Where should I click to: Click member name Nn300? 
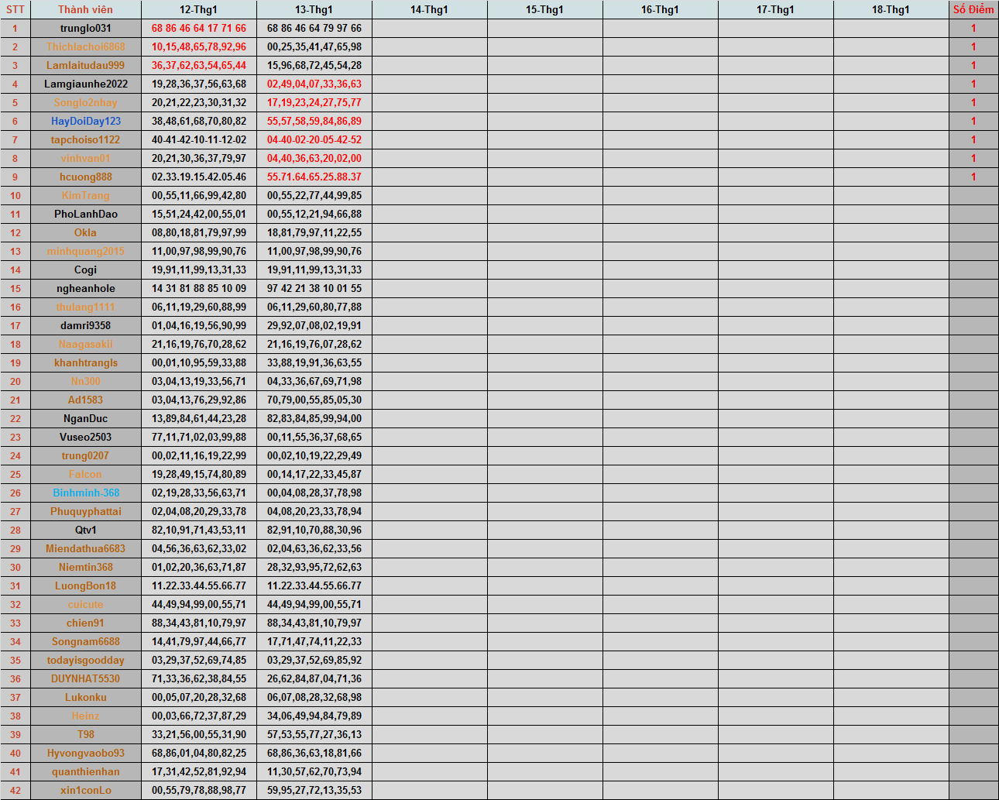click(85, 381)
